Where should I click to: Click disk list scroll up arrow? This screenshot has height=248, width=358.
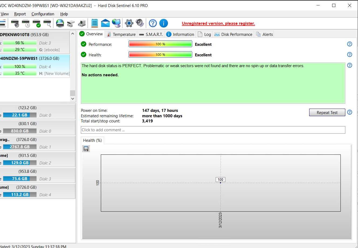point(73,34)
